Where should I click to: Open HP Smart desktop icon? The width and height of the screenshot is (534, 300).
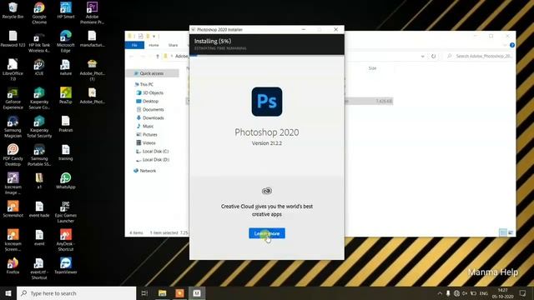[x=66, y=11]
